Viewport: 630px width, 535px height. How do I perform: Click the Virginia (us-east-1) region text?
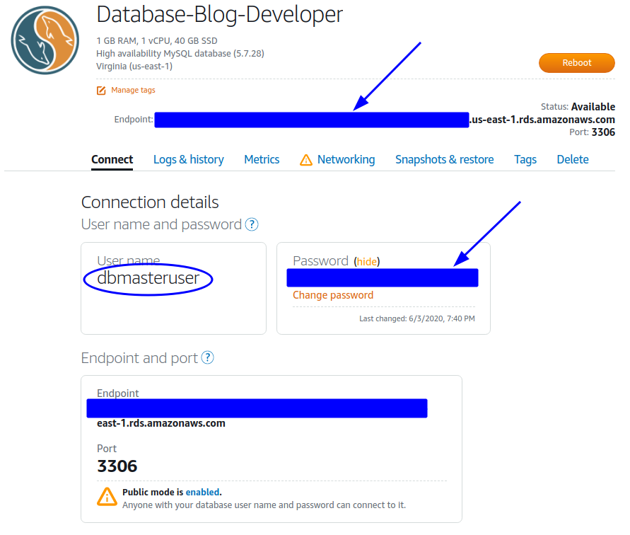[134, 67]
